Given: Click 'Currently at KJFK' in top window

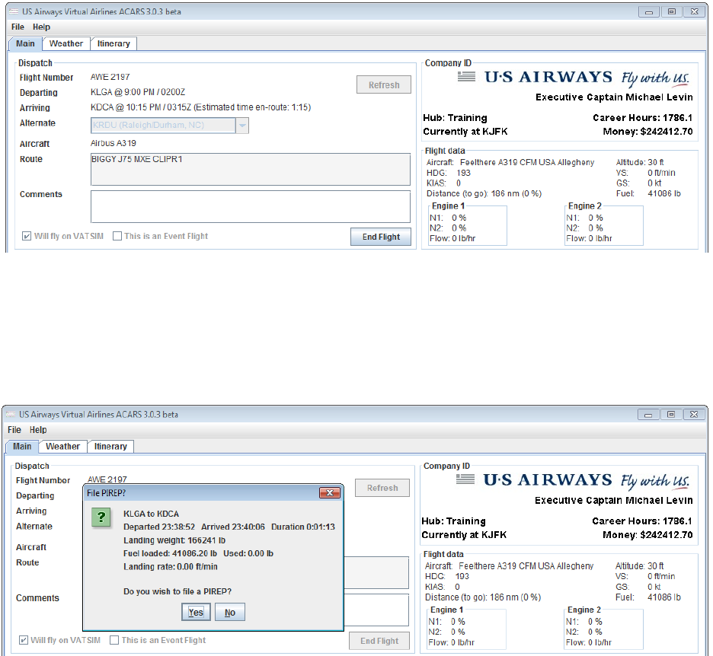Looking at the screenshot, I should tap(465, 132).
